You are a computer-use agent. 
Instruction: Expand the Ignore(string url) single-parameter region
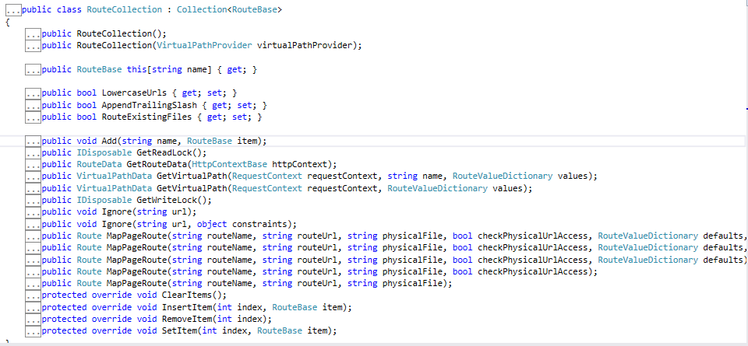point(34,212)
